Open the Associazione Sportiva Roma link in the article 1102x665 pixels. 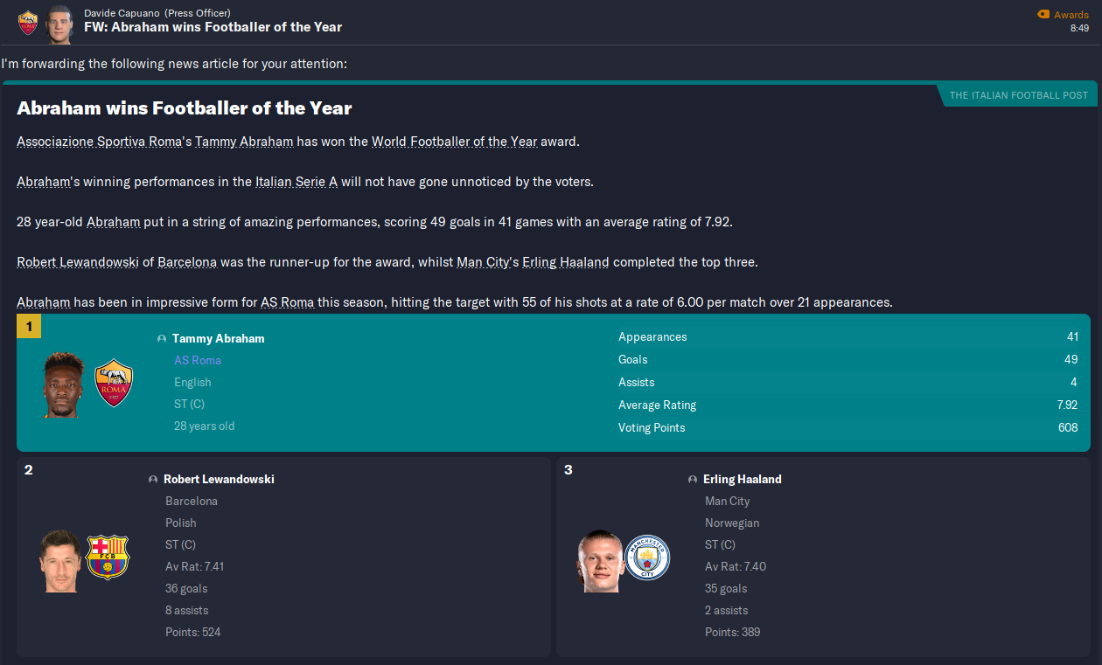(x=100, y=141)
